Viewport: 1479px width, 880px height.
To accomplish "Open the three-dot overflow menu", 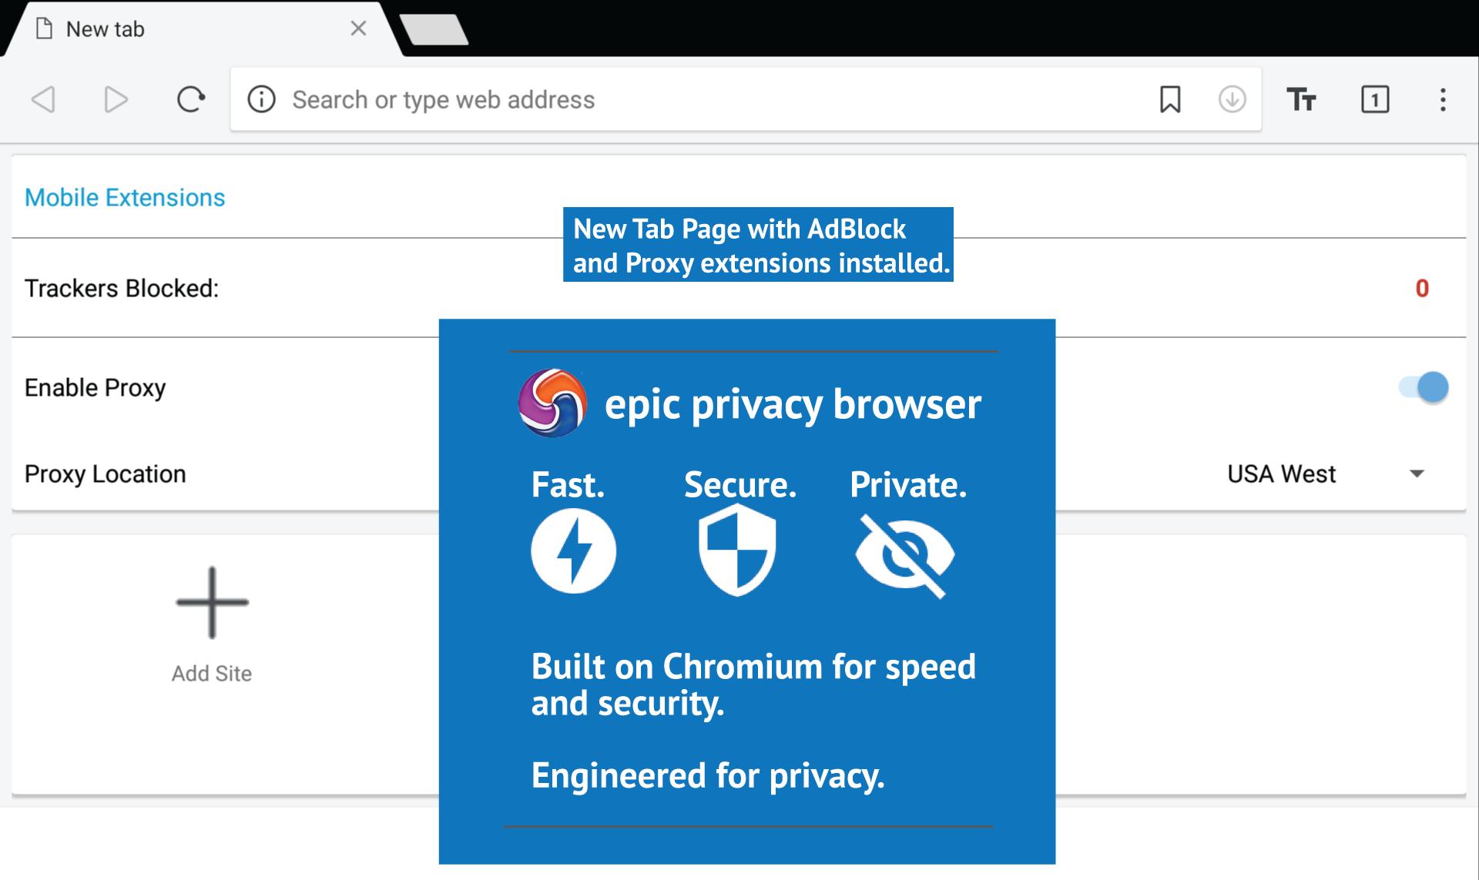I will point(1443,99).
